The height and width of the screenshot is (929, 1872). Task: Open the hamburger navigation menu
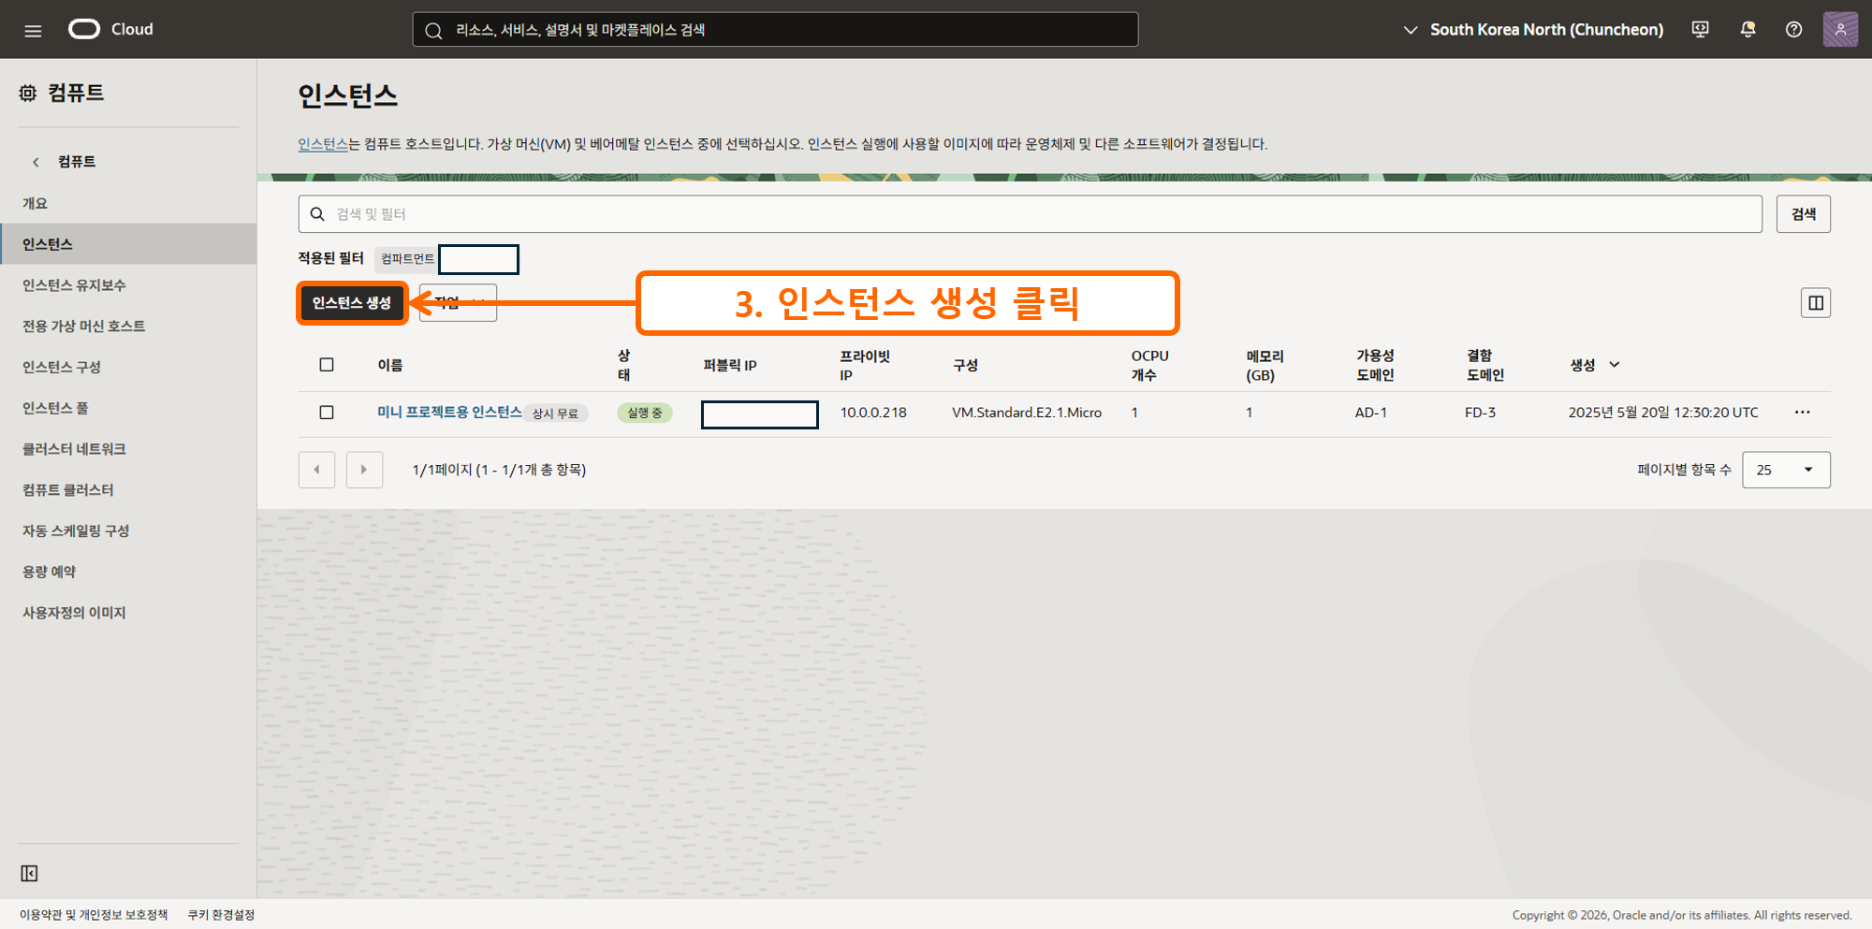tap(33, 30)
